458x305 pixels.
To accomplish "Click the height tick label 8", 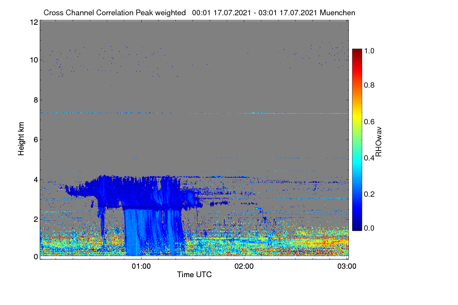I will point(36,100).
